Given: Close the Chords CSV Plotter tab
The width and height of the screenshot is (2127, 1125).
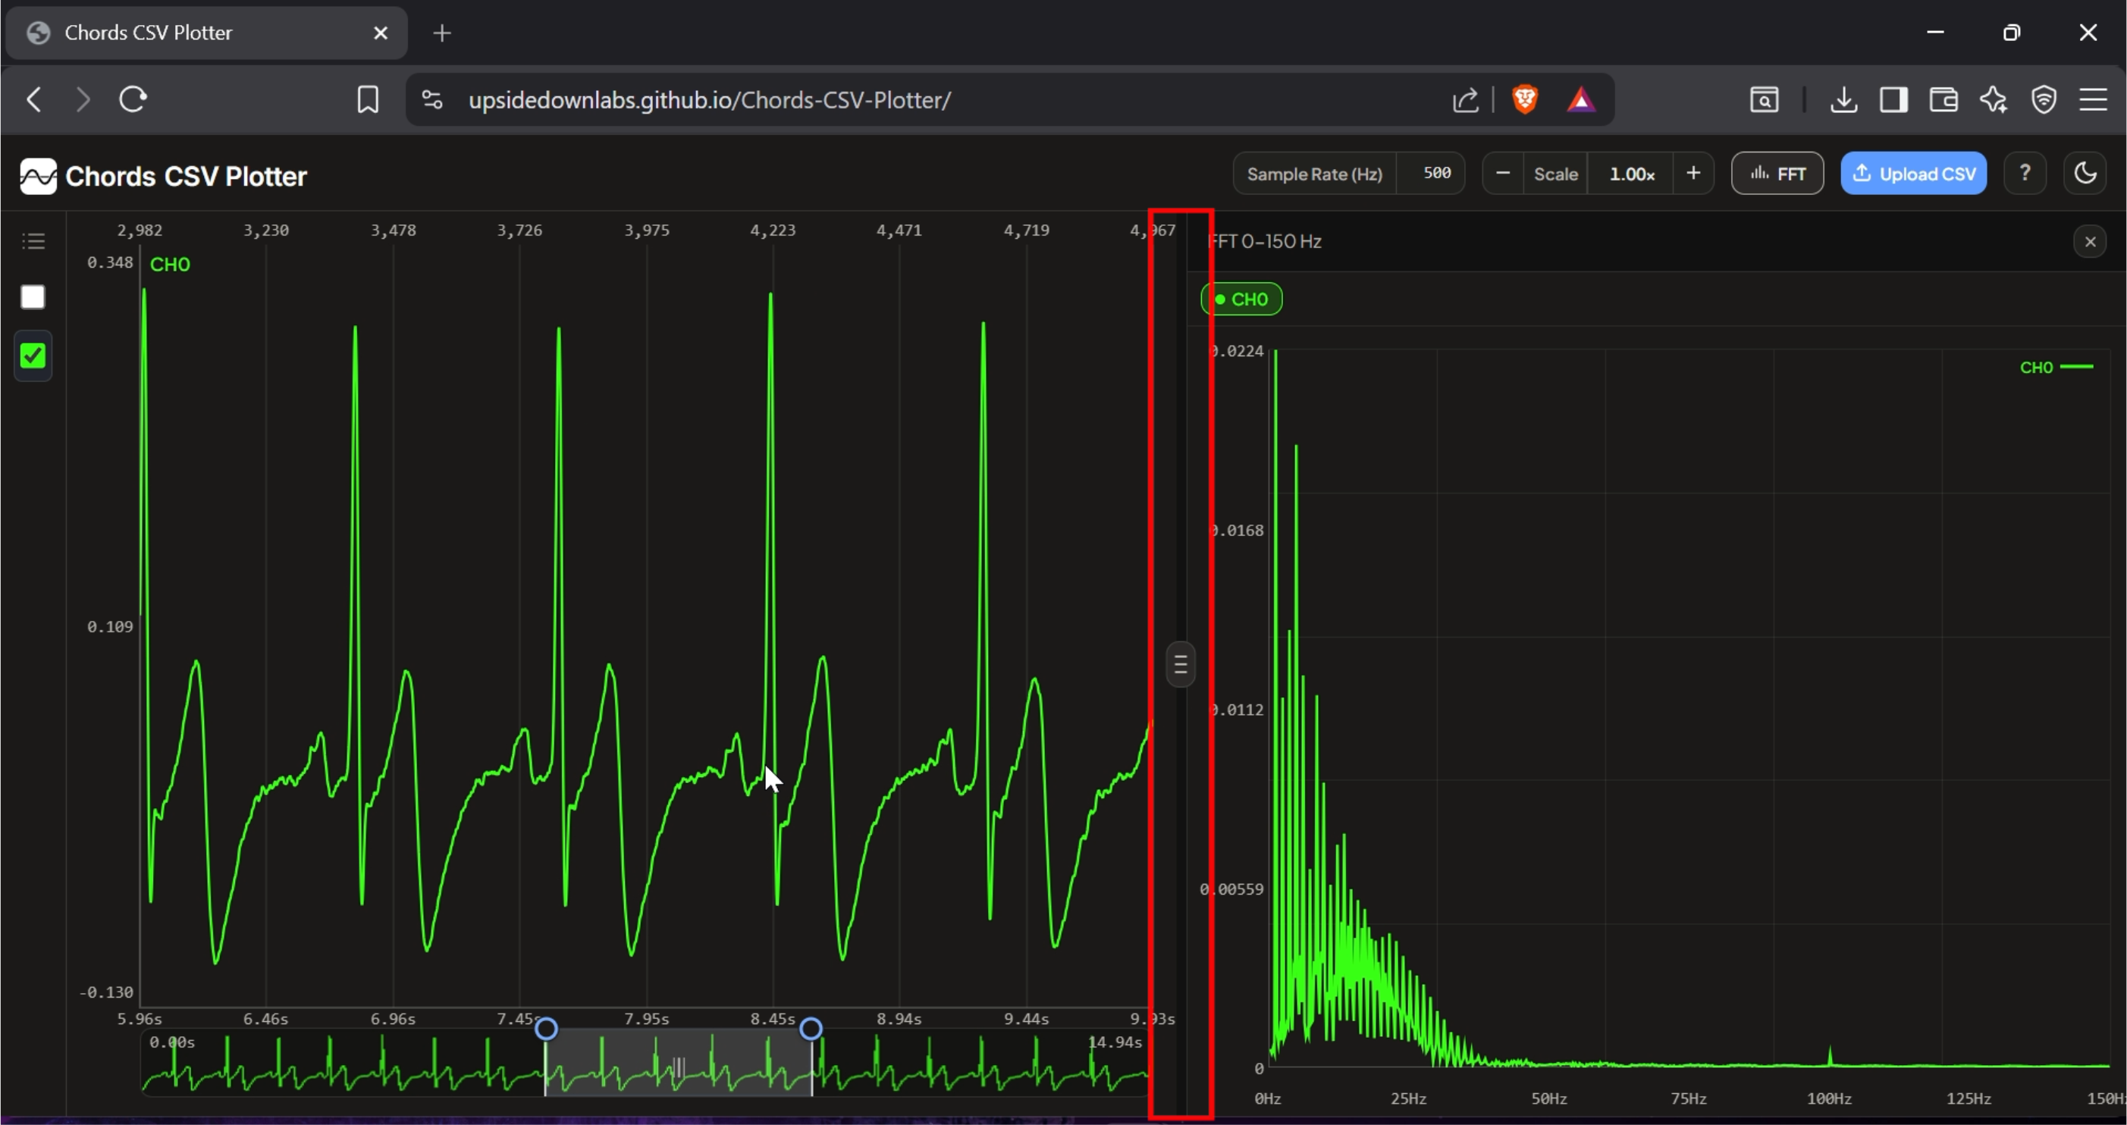Looking at the screenshot, I should (x=380, y=33).
